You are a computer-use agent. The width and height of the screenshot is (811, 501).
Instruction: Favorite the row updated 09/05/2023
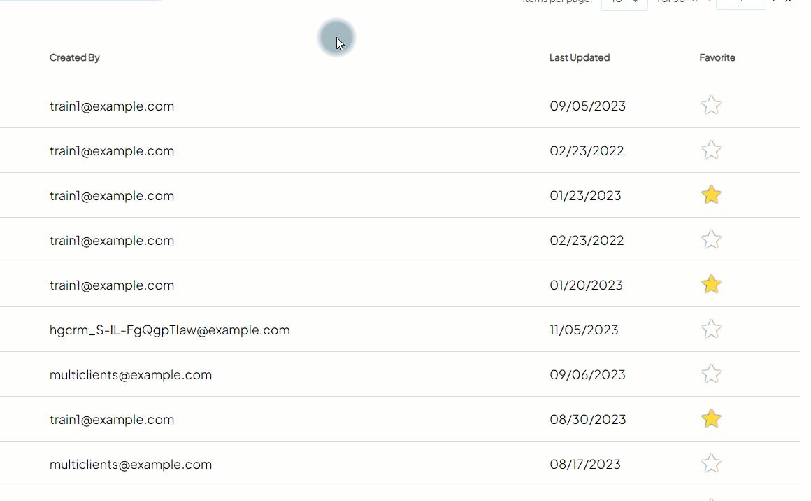[x=711, y=106]
